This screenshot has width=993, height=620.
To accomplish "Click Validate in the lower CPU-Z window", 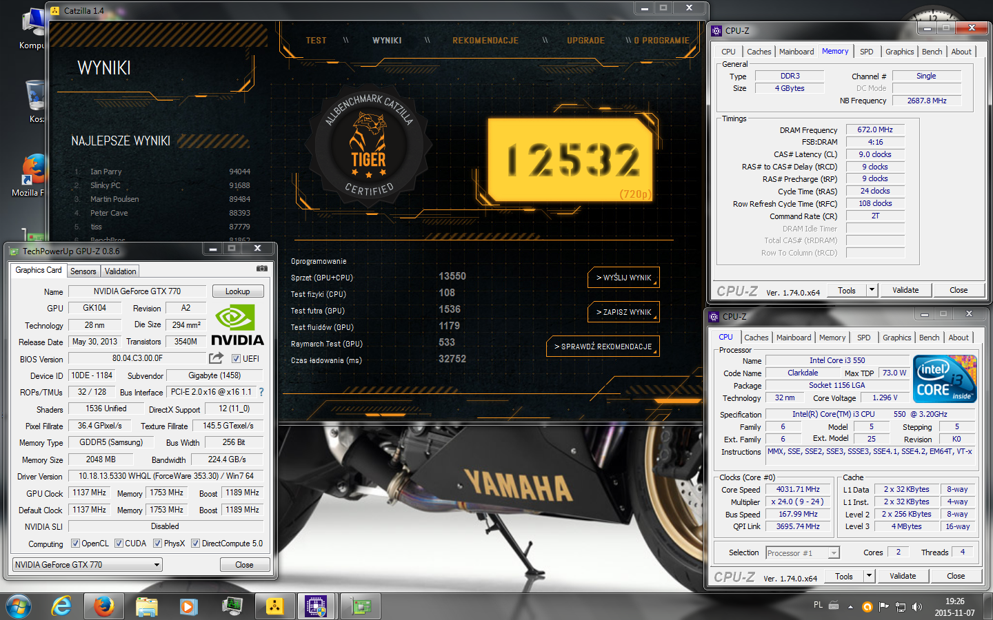I will 903,576.
